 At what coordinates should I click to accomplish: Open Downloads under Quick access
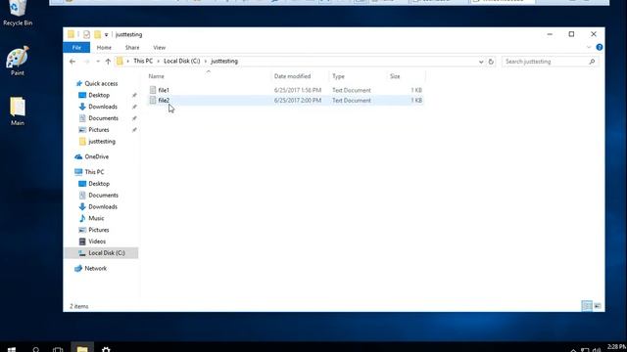(103, 107)
